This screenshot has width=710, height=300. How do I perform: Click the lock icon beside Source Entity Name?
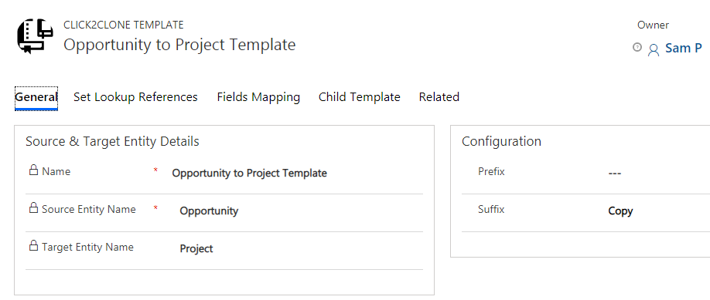pyautogui.click(x=33, y=207)
